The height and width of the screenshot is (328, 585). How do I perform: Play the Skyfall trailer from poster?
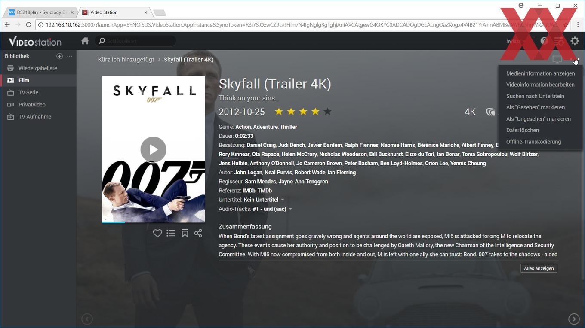(153, 149)
